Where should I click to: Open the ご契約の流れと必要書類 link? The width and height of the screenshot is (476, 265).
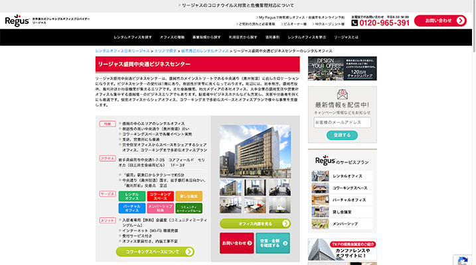pyautogui.click(x=256, y=24)
